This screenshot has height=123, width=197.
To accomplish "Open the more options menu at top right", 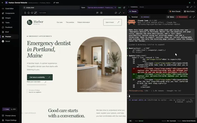I will point(194,3).
